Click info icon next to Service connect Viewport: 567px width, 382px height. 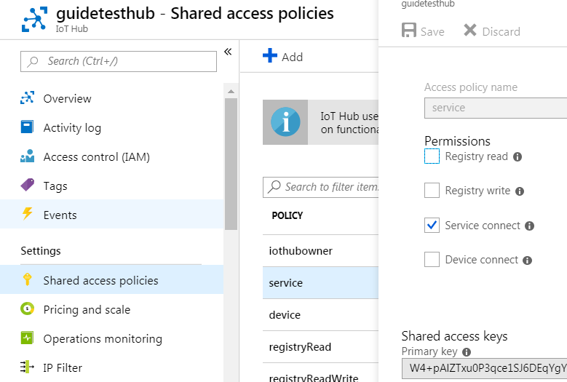(529, 226)
